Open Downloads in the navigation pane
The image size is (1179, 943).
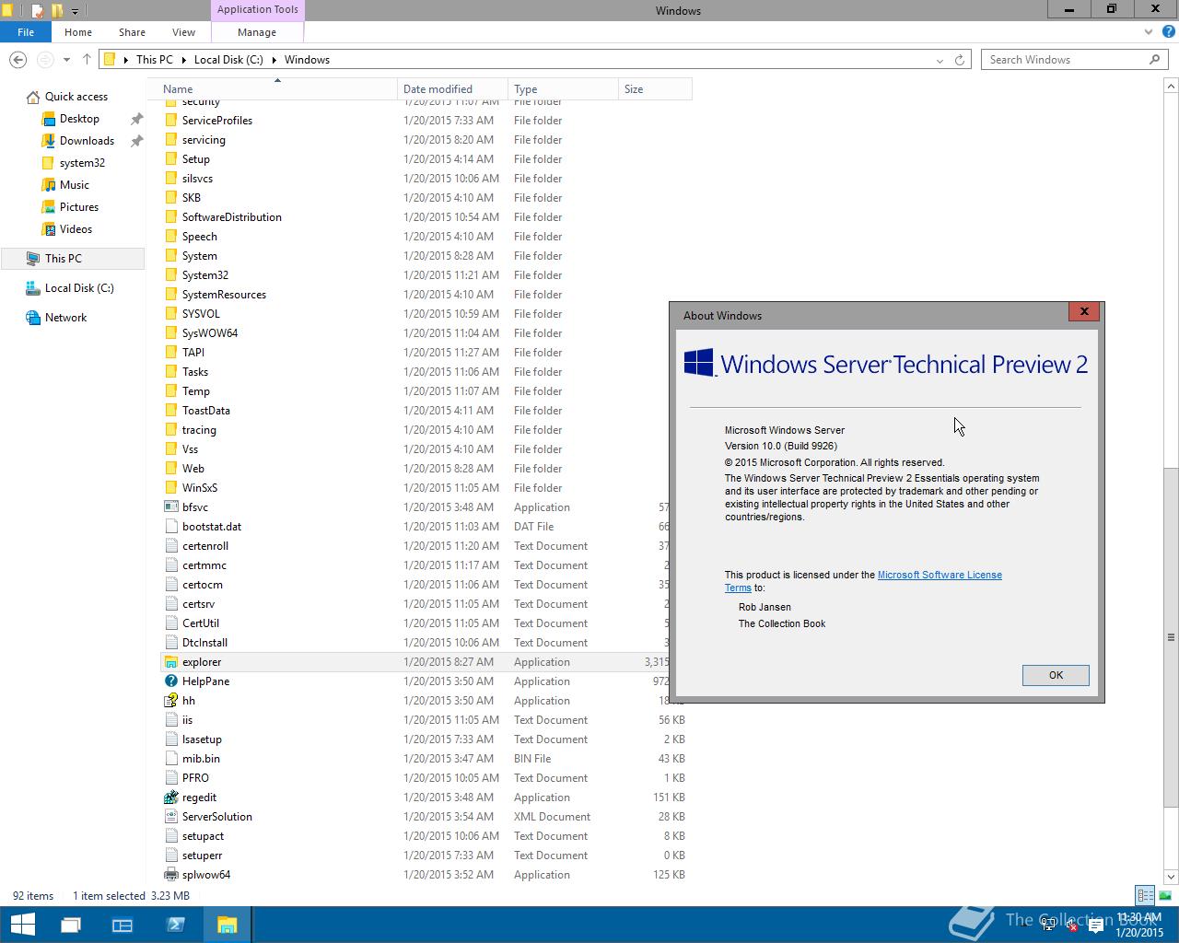[87, 140]
